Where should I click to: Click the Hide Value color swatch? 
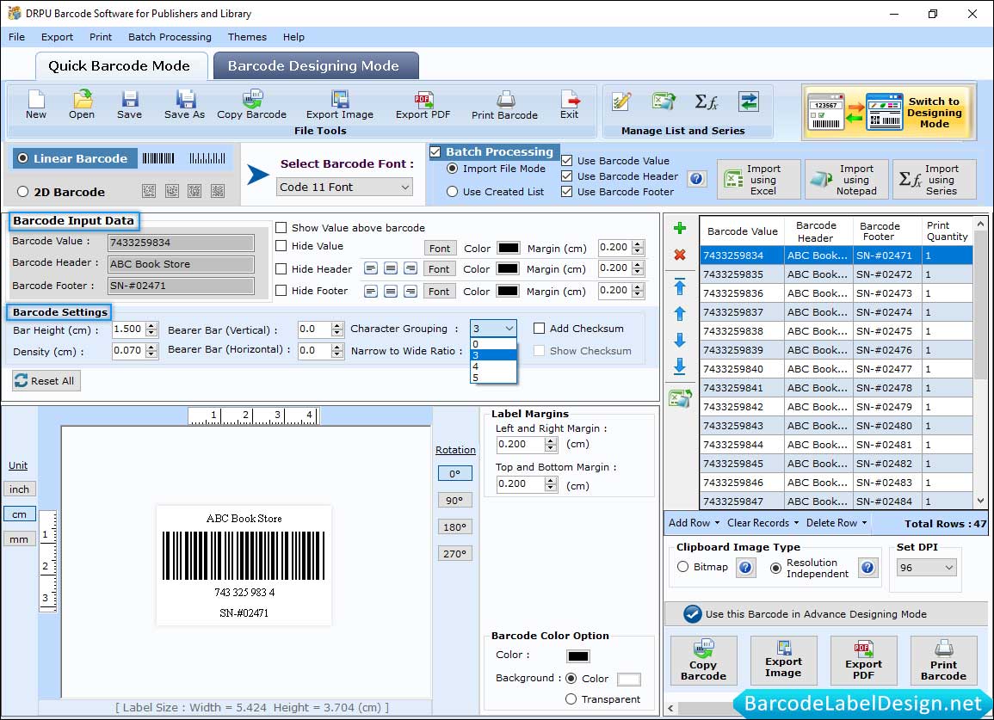(x=509, y=248)
